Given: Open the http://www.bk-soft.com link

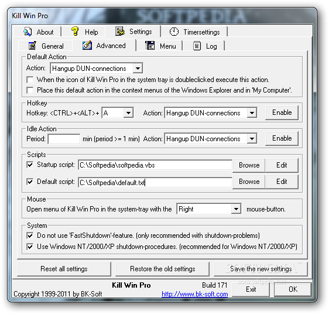Looking at the screenshot, I should (195, 294).
